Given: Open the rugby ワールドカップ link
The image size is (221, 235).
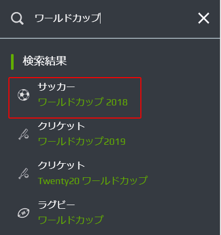Looking at the screenshot, I should 71,220.
